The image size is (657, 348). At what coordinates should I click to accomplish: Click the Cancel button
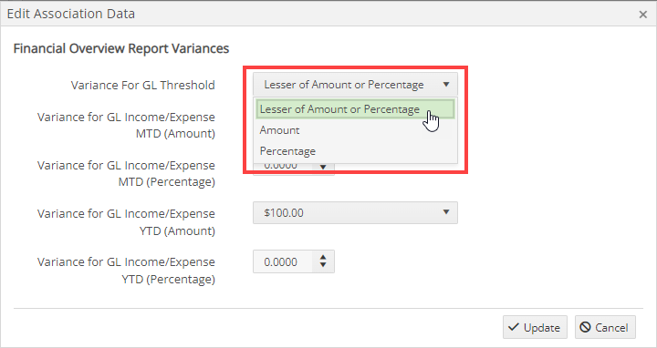605,327
